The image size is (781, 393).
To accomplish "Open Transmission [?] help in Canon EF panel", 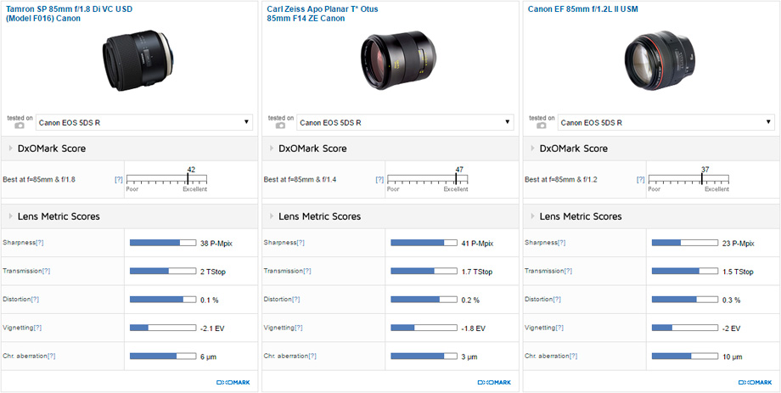I will coord(568,271).
